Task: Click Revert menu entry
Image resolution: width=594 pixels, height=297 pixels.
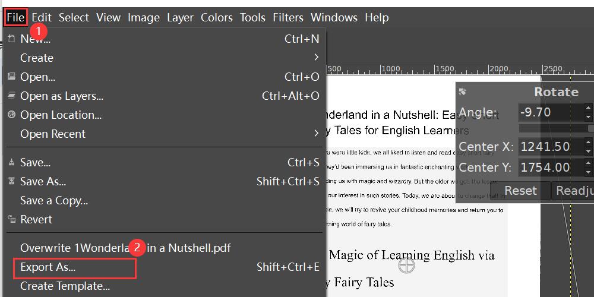Action: [x=165, y=219]
